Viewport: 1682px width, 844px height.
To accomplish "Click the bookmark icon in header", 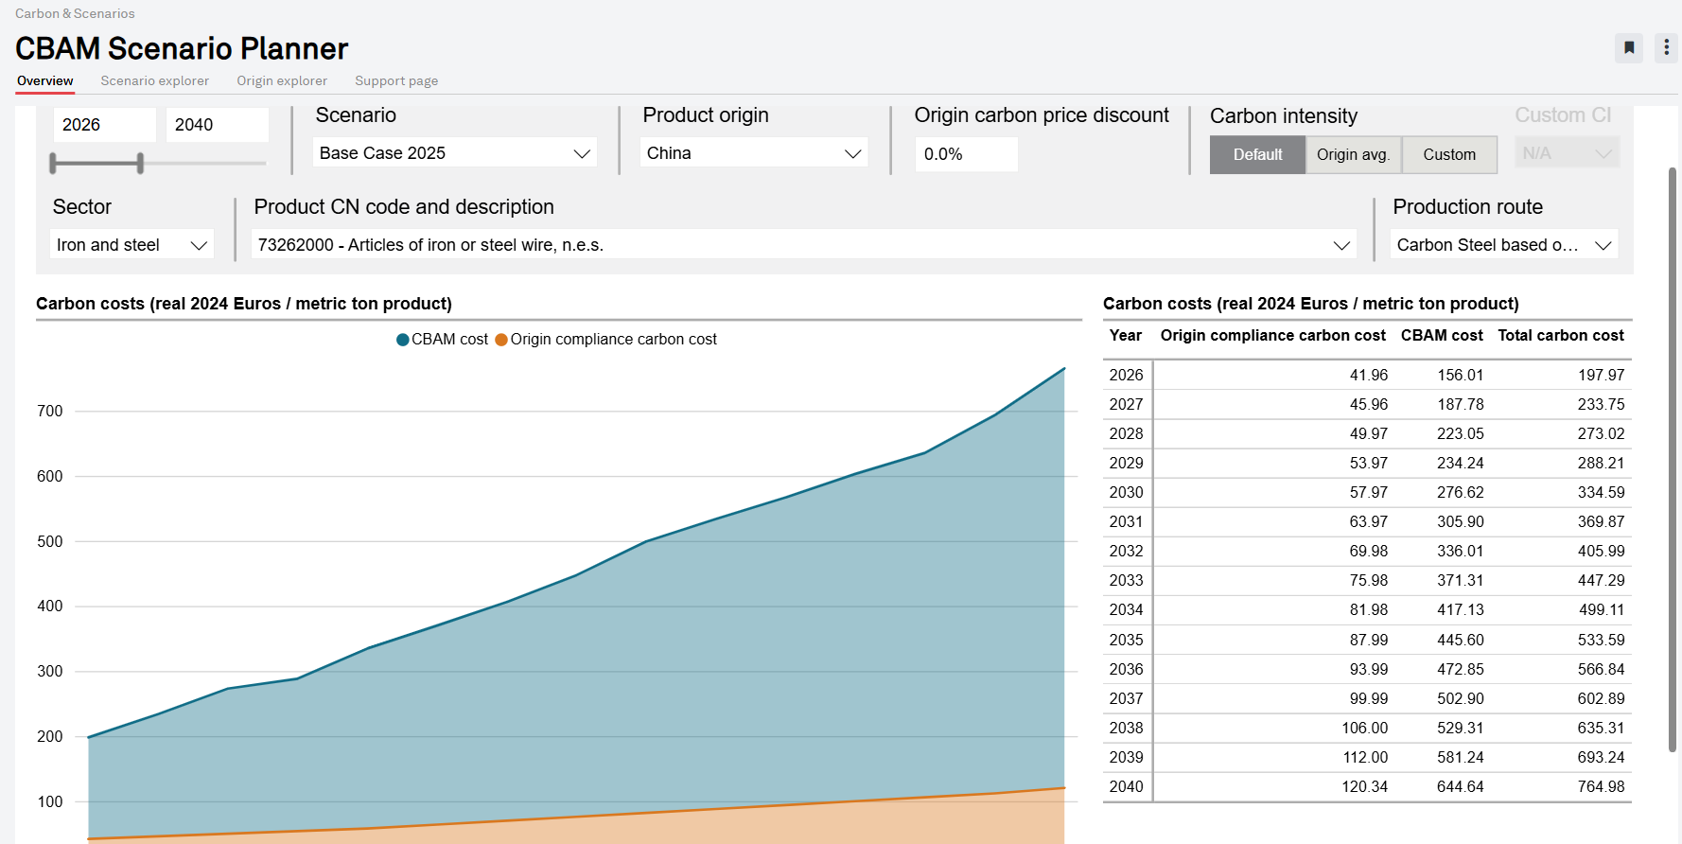I will tap(1629, 47).
